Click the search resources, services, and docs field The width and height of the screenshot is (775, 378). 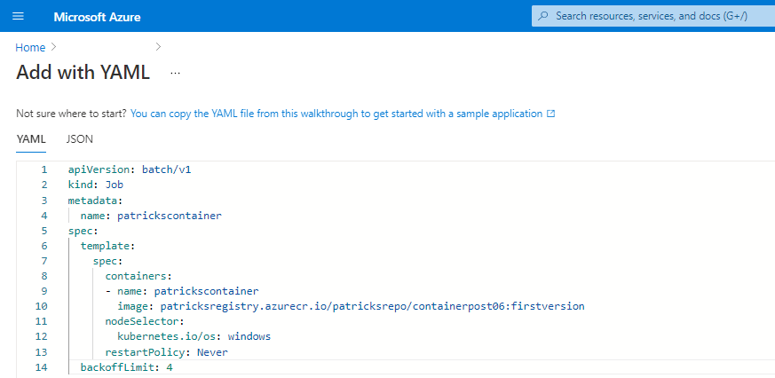(x=652, y=16)
